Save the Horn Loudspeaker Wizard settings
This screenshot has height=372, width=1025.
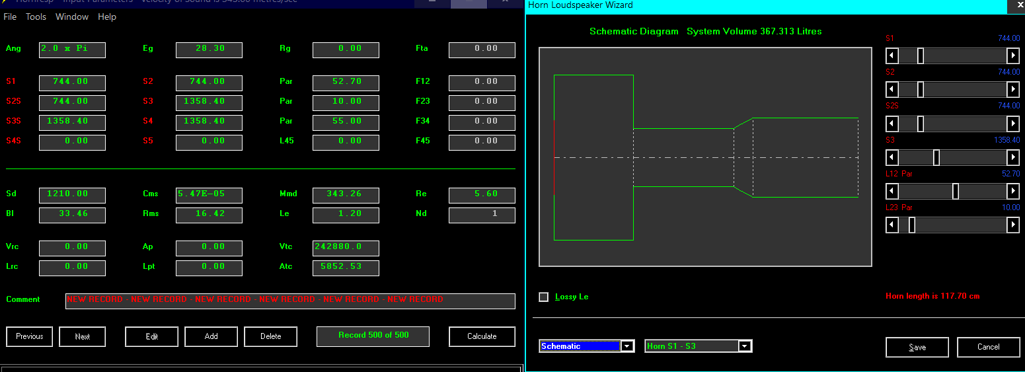pyautogui.click(x=917, y=347)
